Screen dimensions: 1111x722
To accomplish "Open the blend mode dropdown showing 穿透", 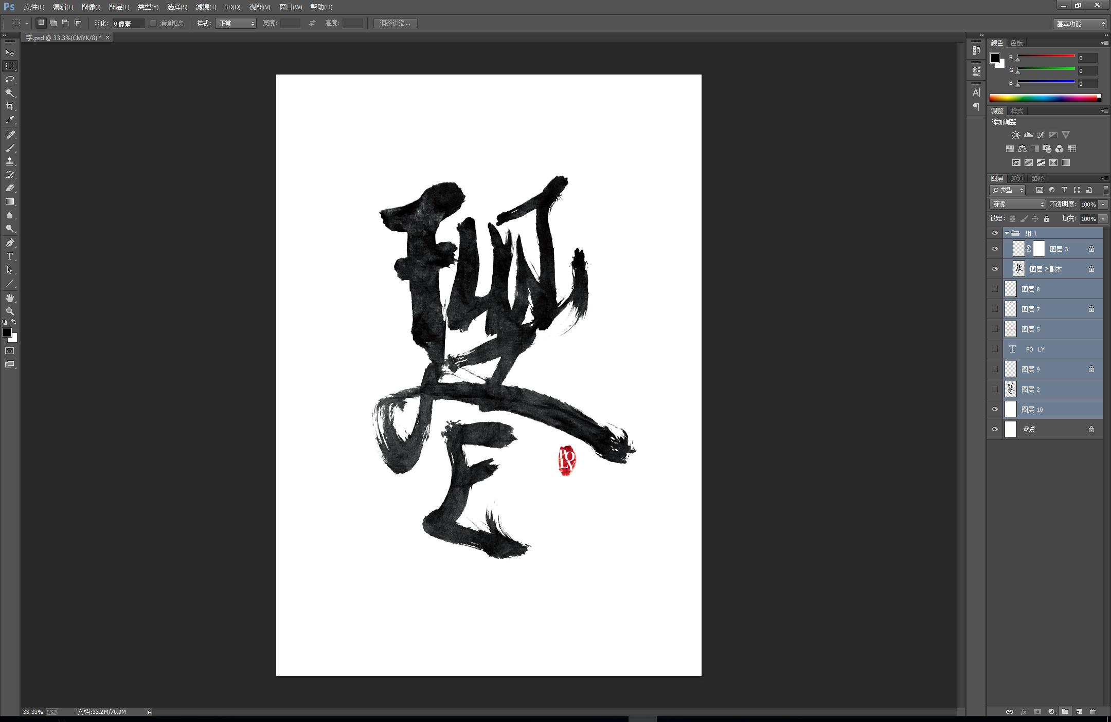I will coord(1017,204).
